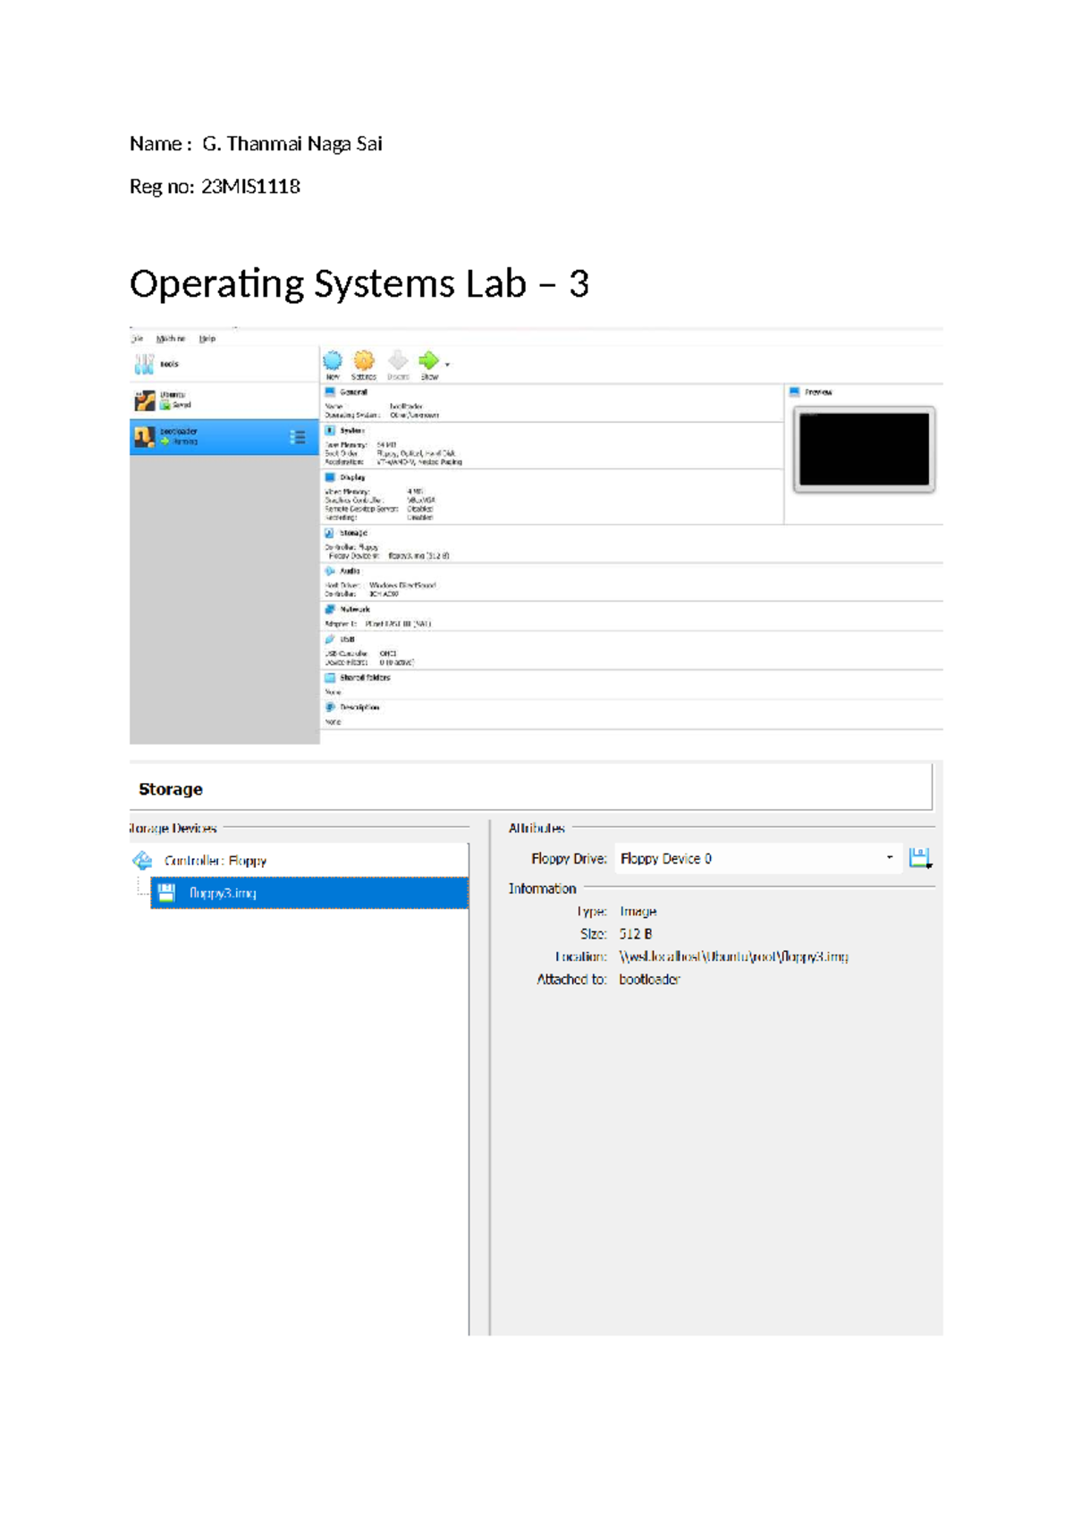This screenshot has height=1516, width=1073.
Task: Open the Floppy Device 0 dropdown
Action: point(757,858)
